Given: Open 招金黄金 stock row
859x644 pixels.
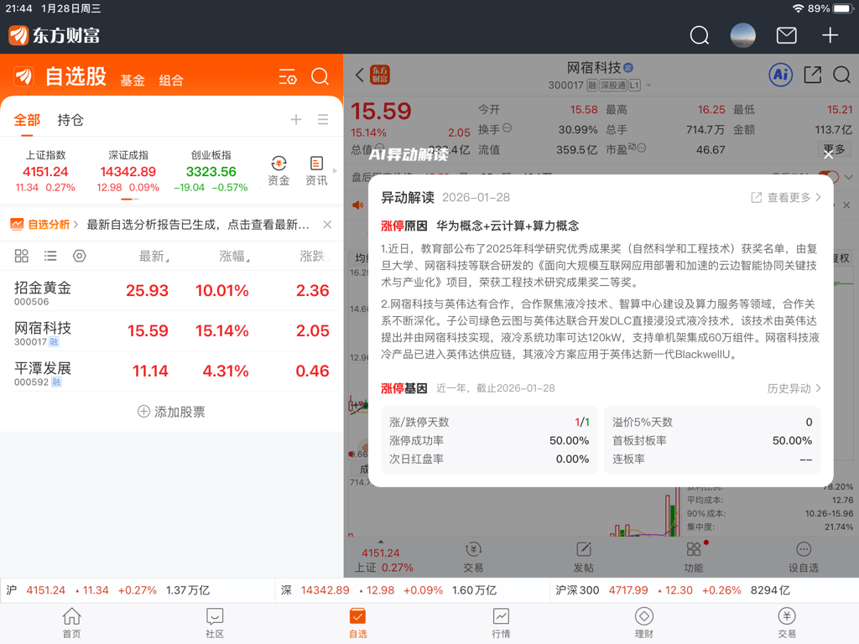Looking at the screenshot, I should 171,291.
